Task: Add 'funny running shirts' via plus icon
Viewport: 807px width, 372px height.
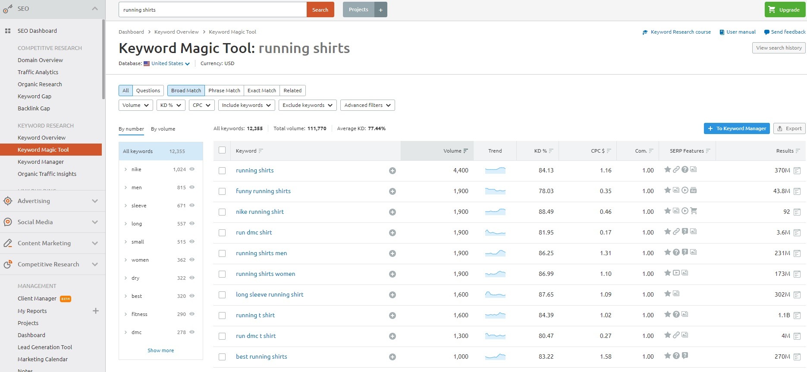Action: 393,191
